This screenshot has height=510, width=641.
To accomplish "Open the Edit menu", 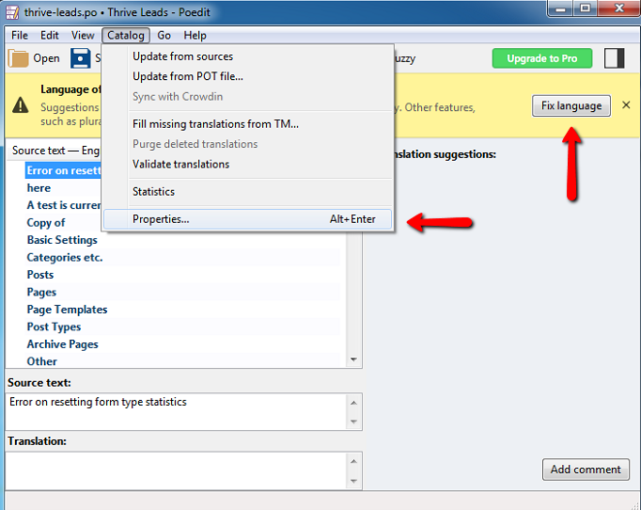I will click(50, 36).
